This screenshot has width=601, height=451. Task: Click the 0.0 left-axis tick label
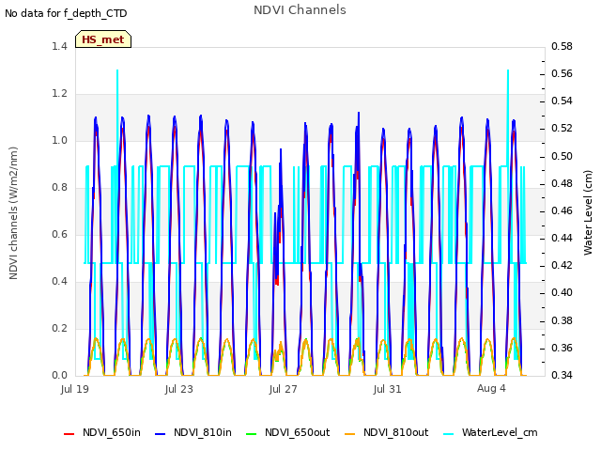[59, 375]
